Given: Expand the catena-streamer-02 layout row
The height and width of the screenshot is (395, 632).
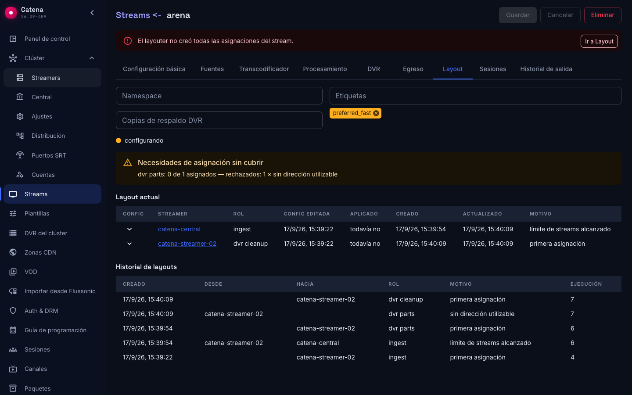Looking at the screenshot, I should (129, 244).
